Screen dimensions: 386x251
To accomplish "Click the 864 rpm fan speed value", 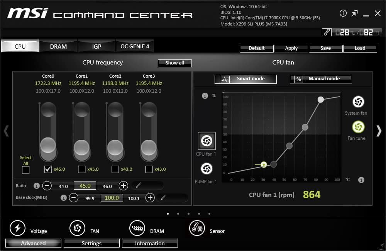I will coord(312,195).
